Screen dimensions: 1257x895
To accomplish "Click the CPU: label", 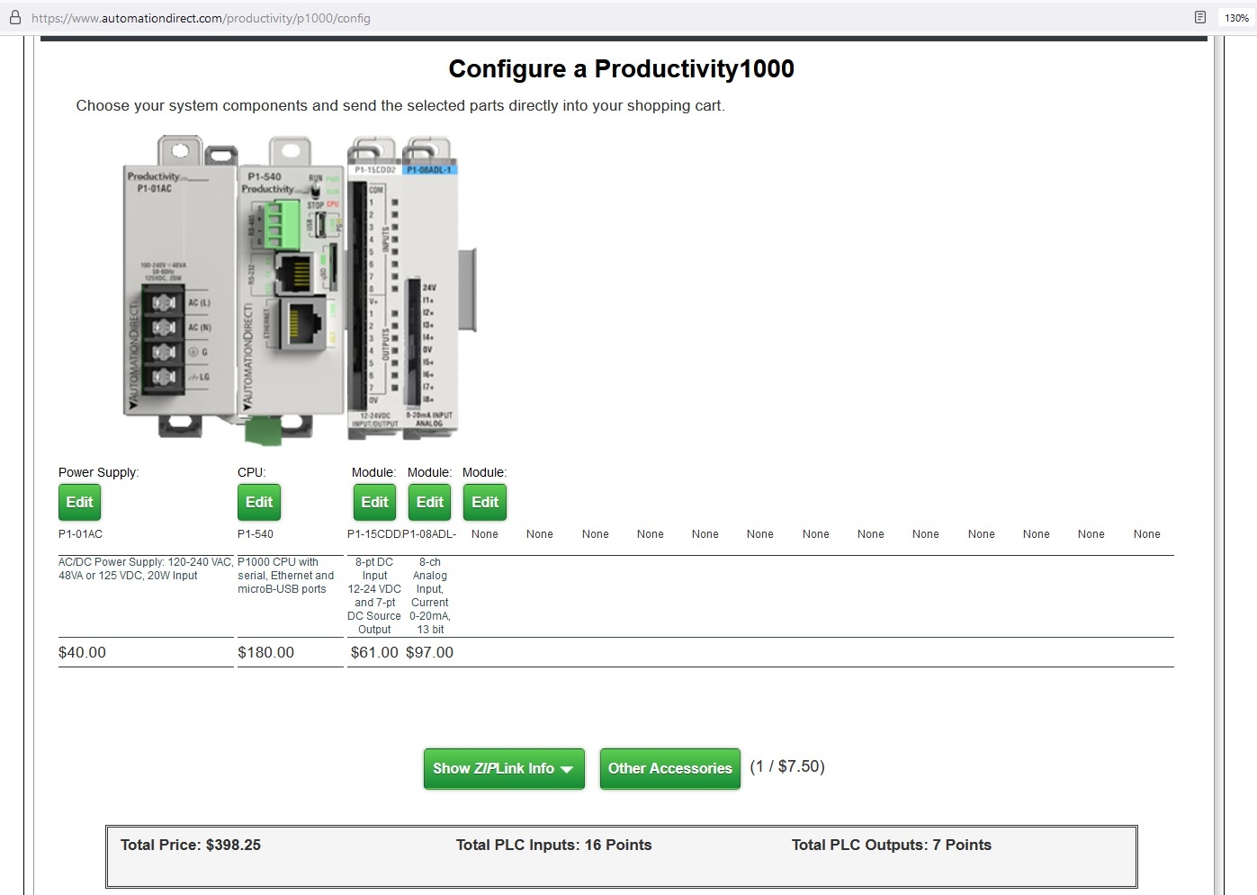I will pos(252,472).
